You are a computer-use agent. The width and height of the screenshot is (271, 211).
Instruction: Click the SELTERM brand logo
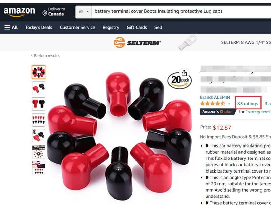pyautogui.click(x=138, y=43)
